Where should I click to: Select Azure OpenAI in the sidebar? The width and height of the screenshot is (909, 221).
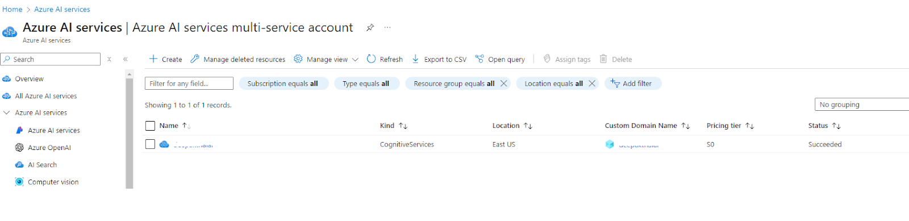pyautogui.click(x=49, y=148)
